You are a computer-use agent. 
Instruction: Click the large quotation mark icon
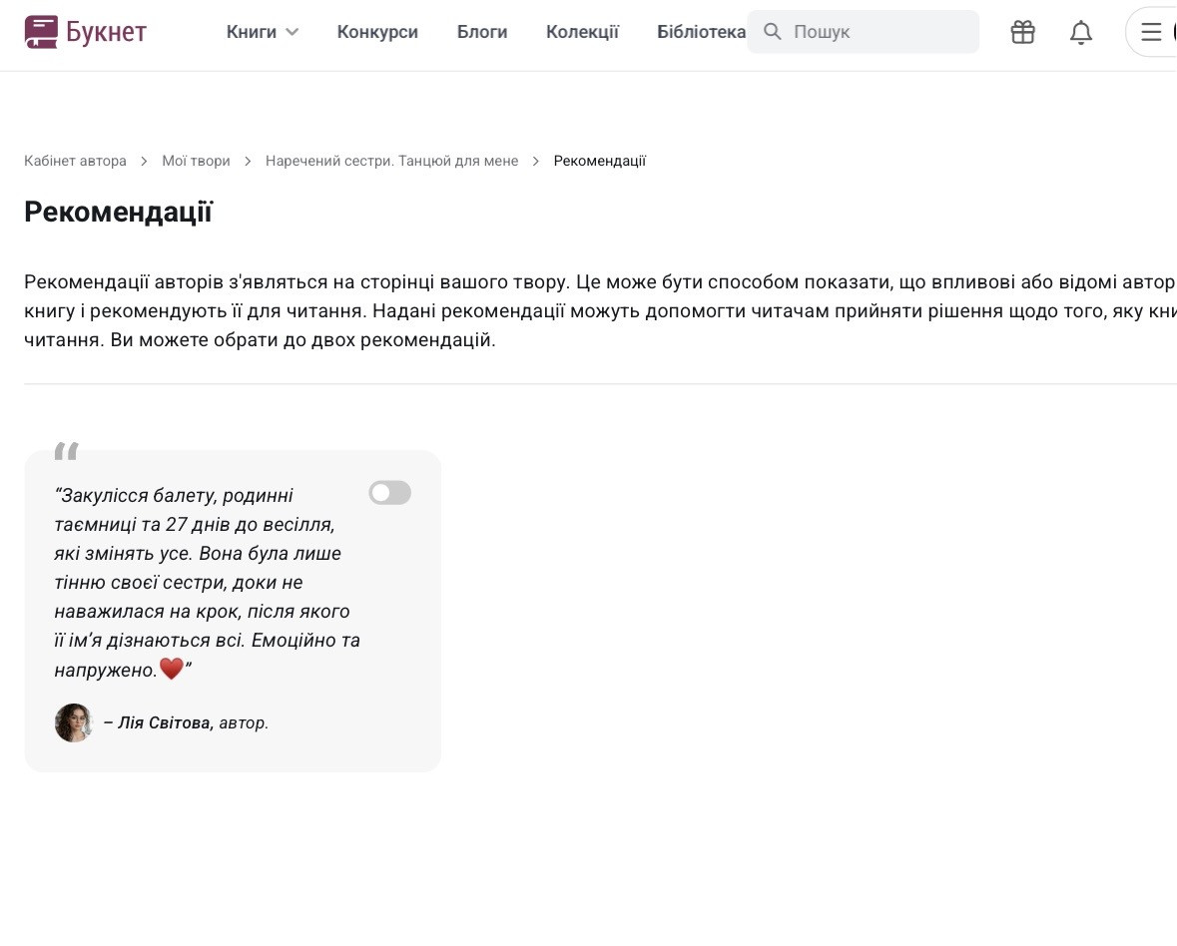(x=66, y=451)
